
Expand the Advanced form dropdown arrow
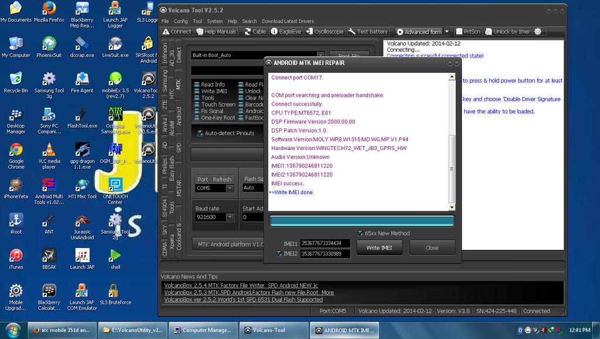tap(447, 32)
